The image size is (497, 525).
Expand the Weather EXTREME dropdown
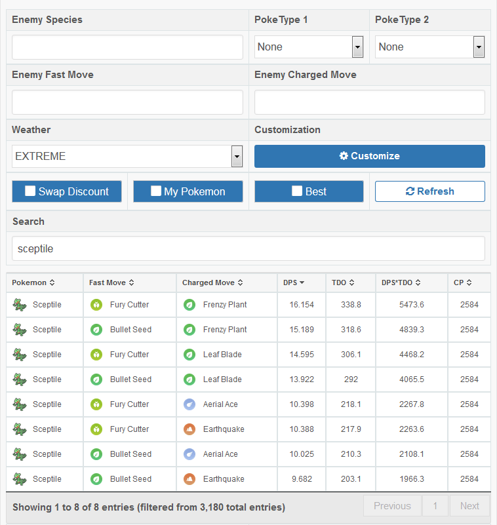pyautogui.click(x=127, y=156)
